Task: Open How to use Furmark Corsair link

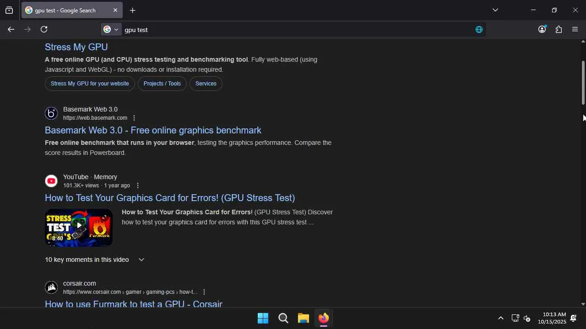Action: [x=134, y=304]
